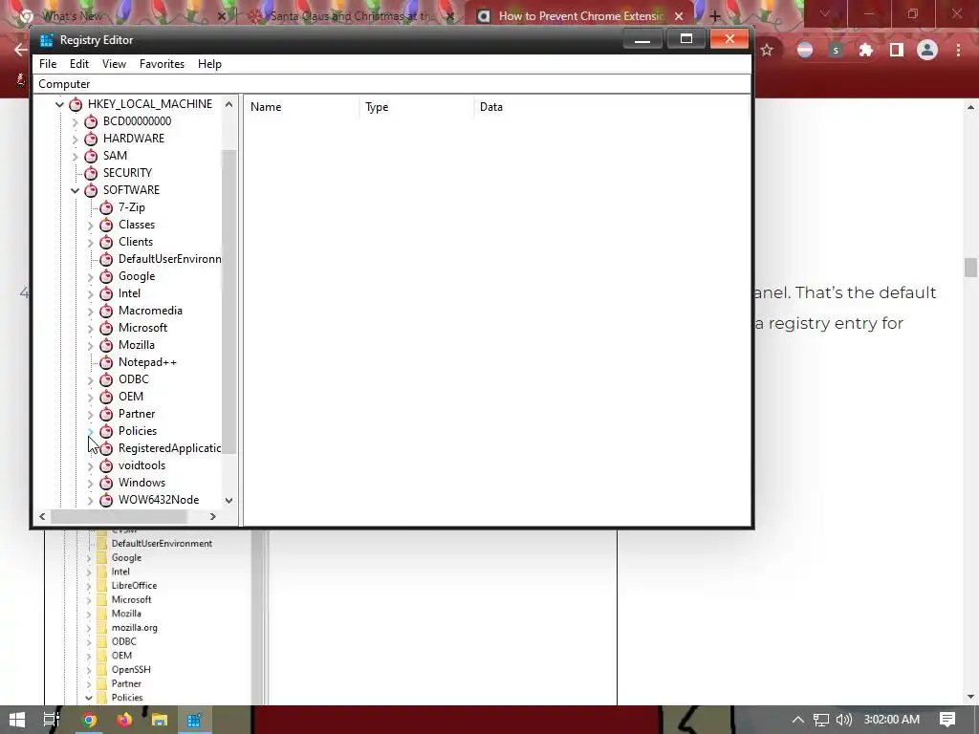Click the Mozilla key icon in Registry Editor

[x=106, y=345]
